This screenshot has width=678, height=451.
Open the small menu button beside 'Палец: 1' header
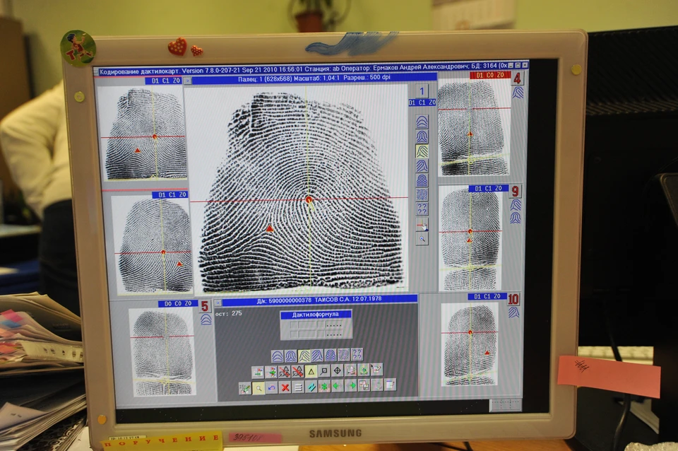pyautogui.click(x=187, y=81)
